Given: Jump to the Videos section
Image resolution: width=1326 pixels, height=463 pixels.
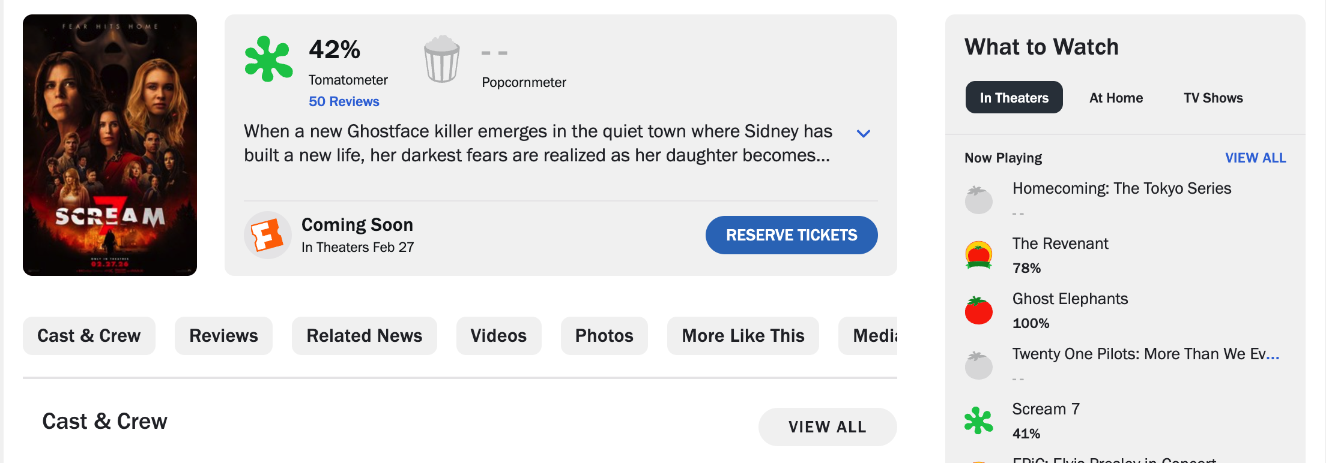Looking at the screenshot, I should pos(498,336).
